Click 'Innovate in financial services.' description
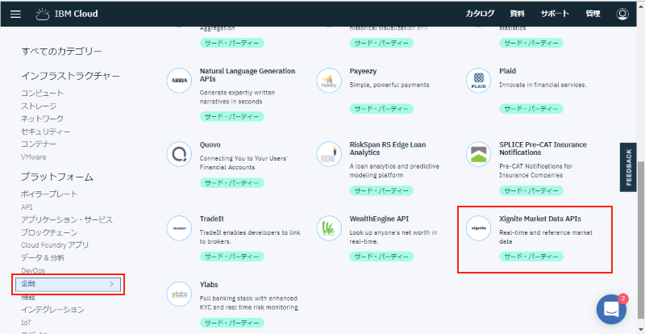Image resolution: width=645 pixels, height=334 pixels. [543, 85]
